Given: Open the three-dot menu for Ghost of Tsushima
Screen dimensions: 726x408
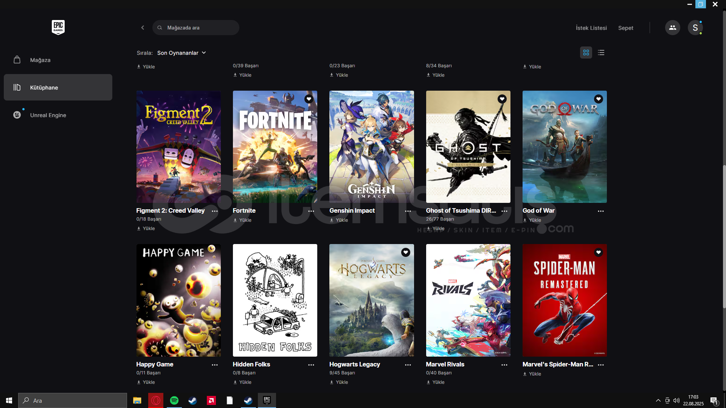Looking at the screenshot, I should coord(504,211).
